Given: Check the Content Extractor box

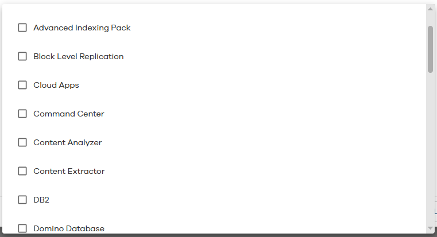Looking at the screenshot, I should 22,171.
